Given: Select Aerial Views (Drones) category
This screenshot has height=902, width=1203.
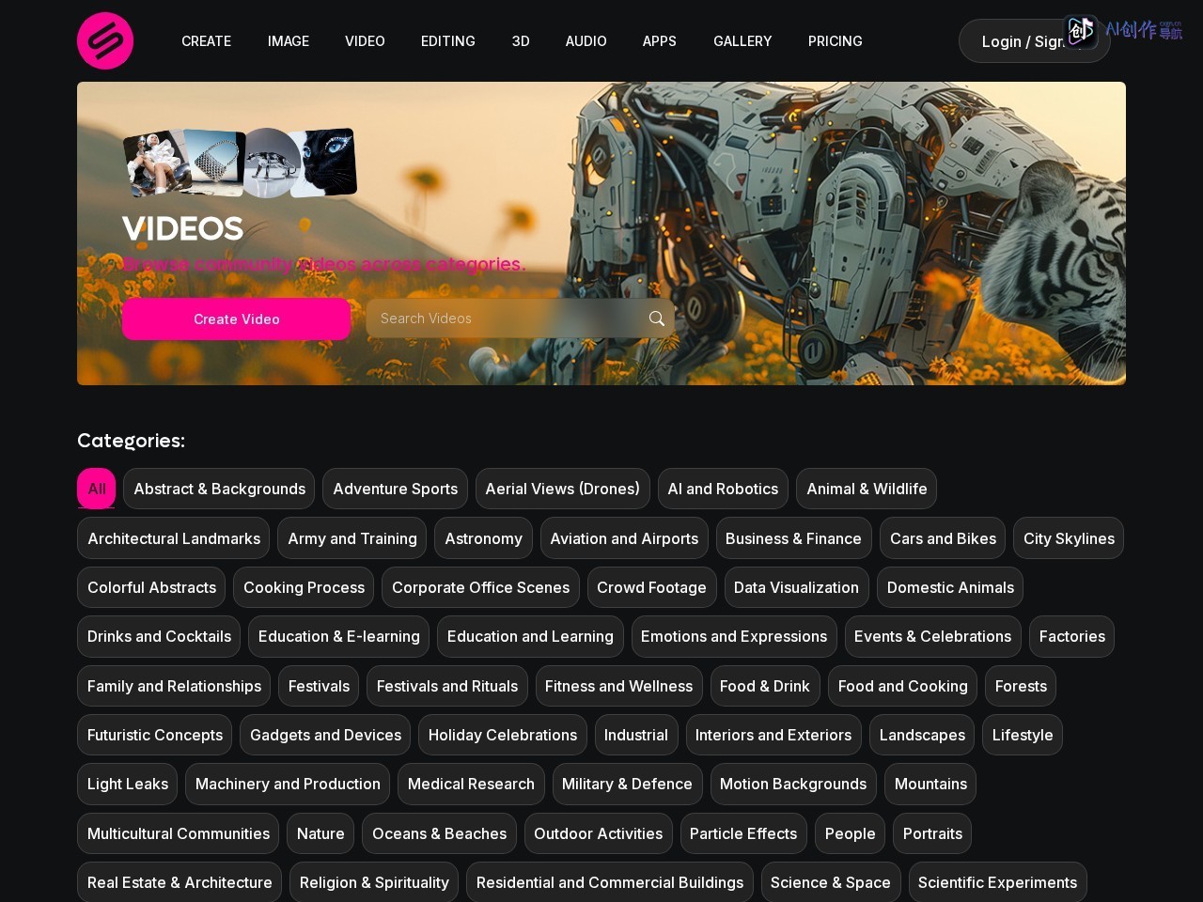Looking at the screenshot, I should 562,489.
